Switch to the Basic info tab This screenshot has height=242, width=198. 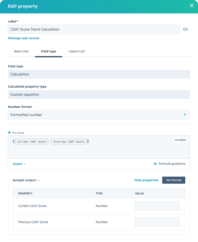[x=21, y=52]
